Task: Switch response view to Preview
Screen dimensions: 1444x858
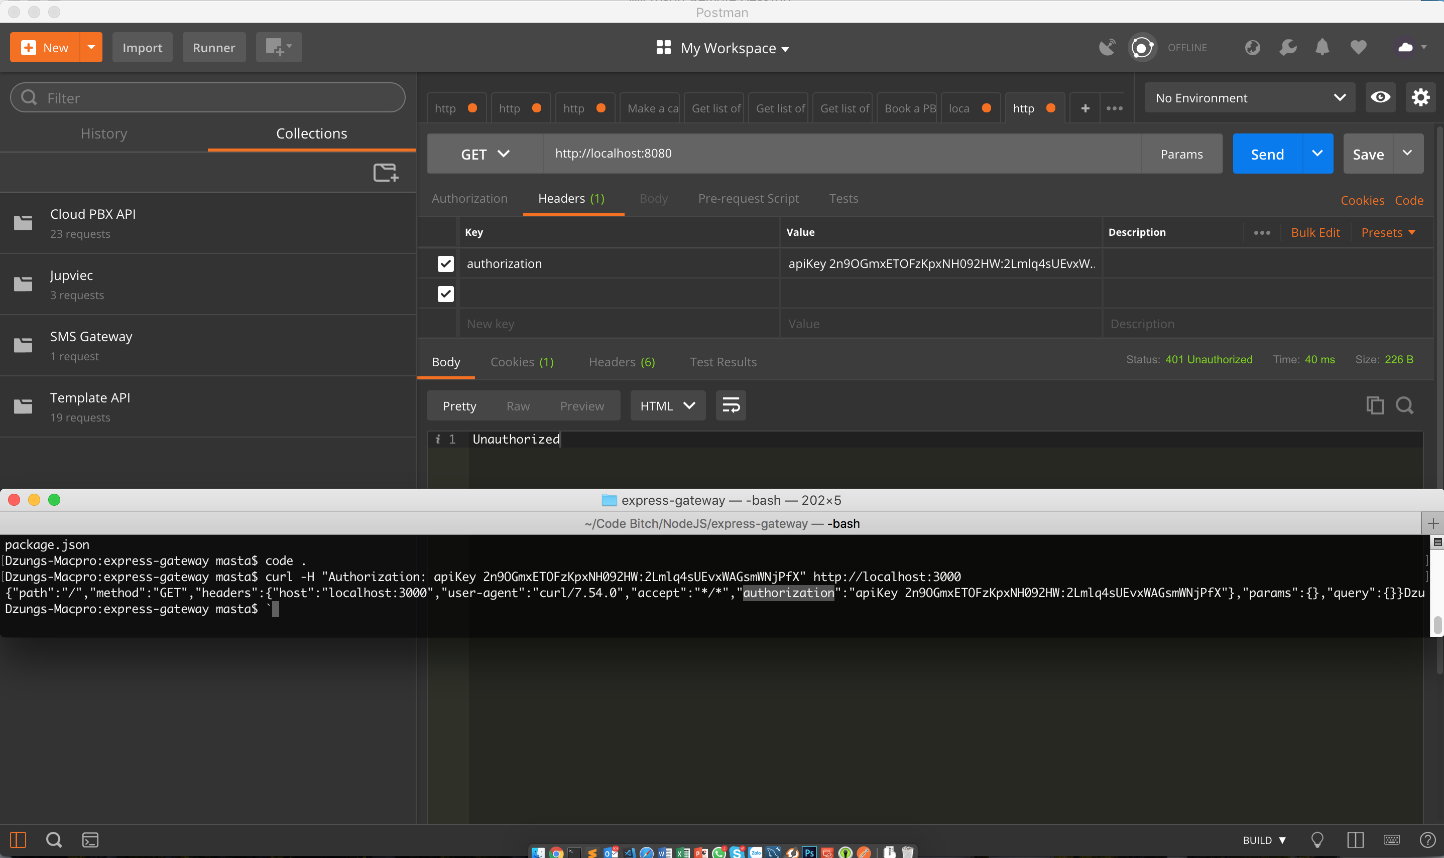Action: point(581,406)
